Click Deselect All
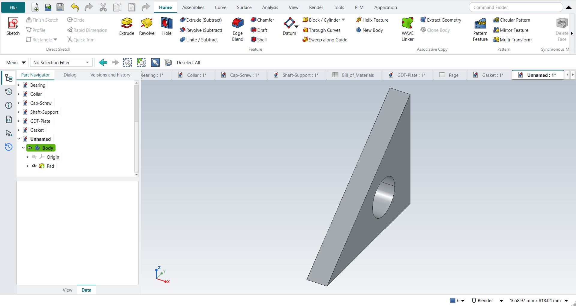The width and height of the screenshot is (576, 306). point(188,62)
